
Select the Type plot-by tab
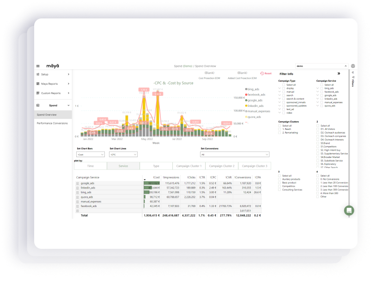156,166
